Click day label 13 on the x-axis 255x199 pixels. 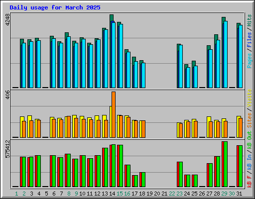tap(105, 194)
